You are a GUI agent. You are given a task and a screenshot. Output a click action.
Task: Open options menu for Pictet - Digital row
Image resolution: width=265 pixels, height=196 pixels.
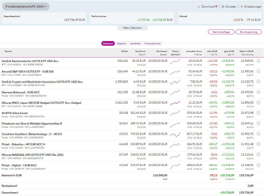(x=258, y=165)
